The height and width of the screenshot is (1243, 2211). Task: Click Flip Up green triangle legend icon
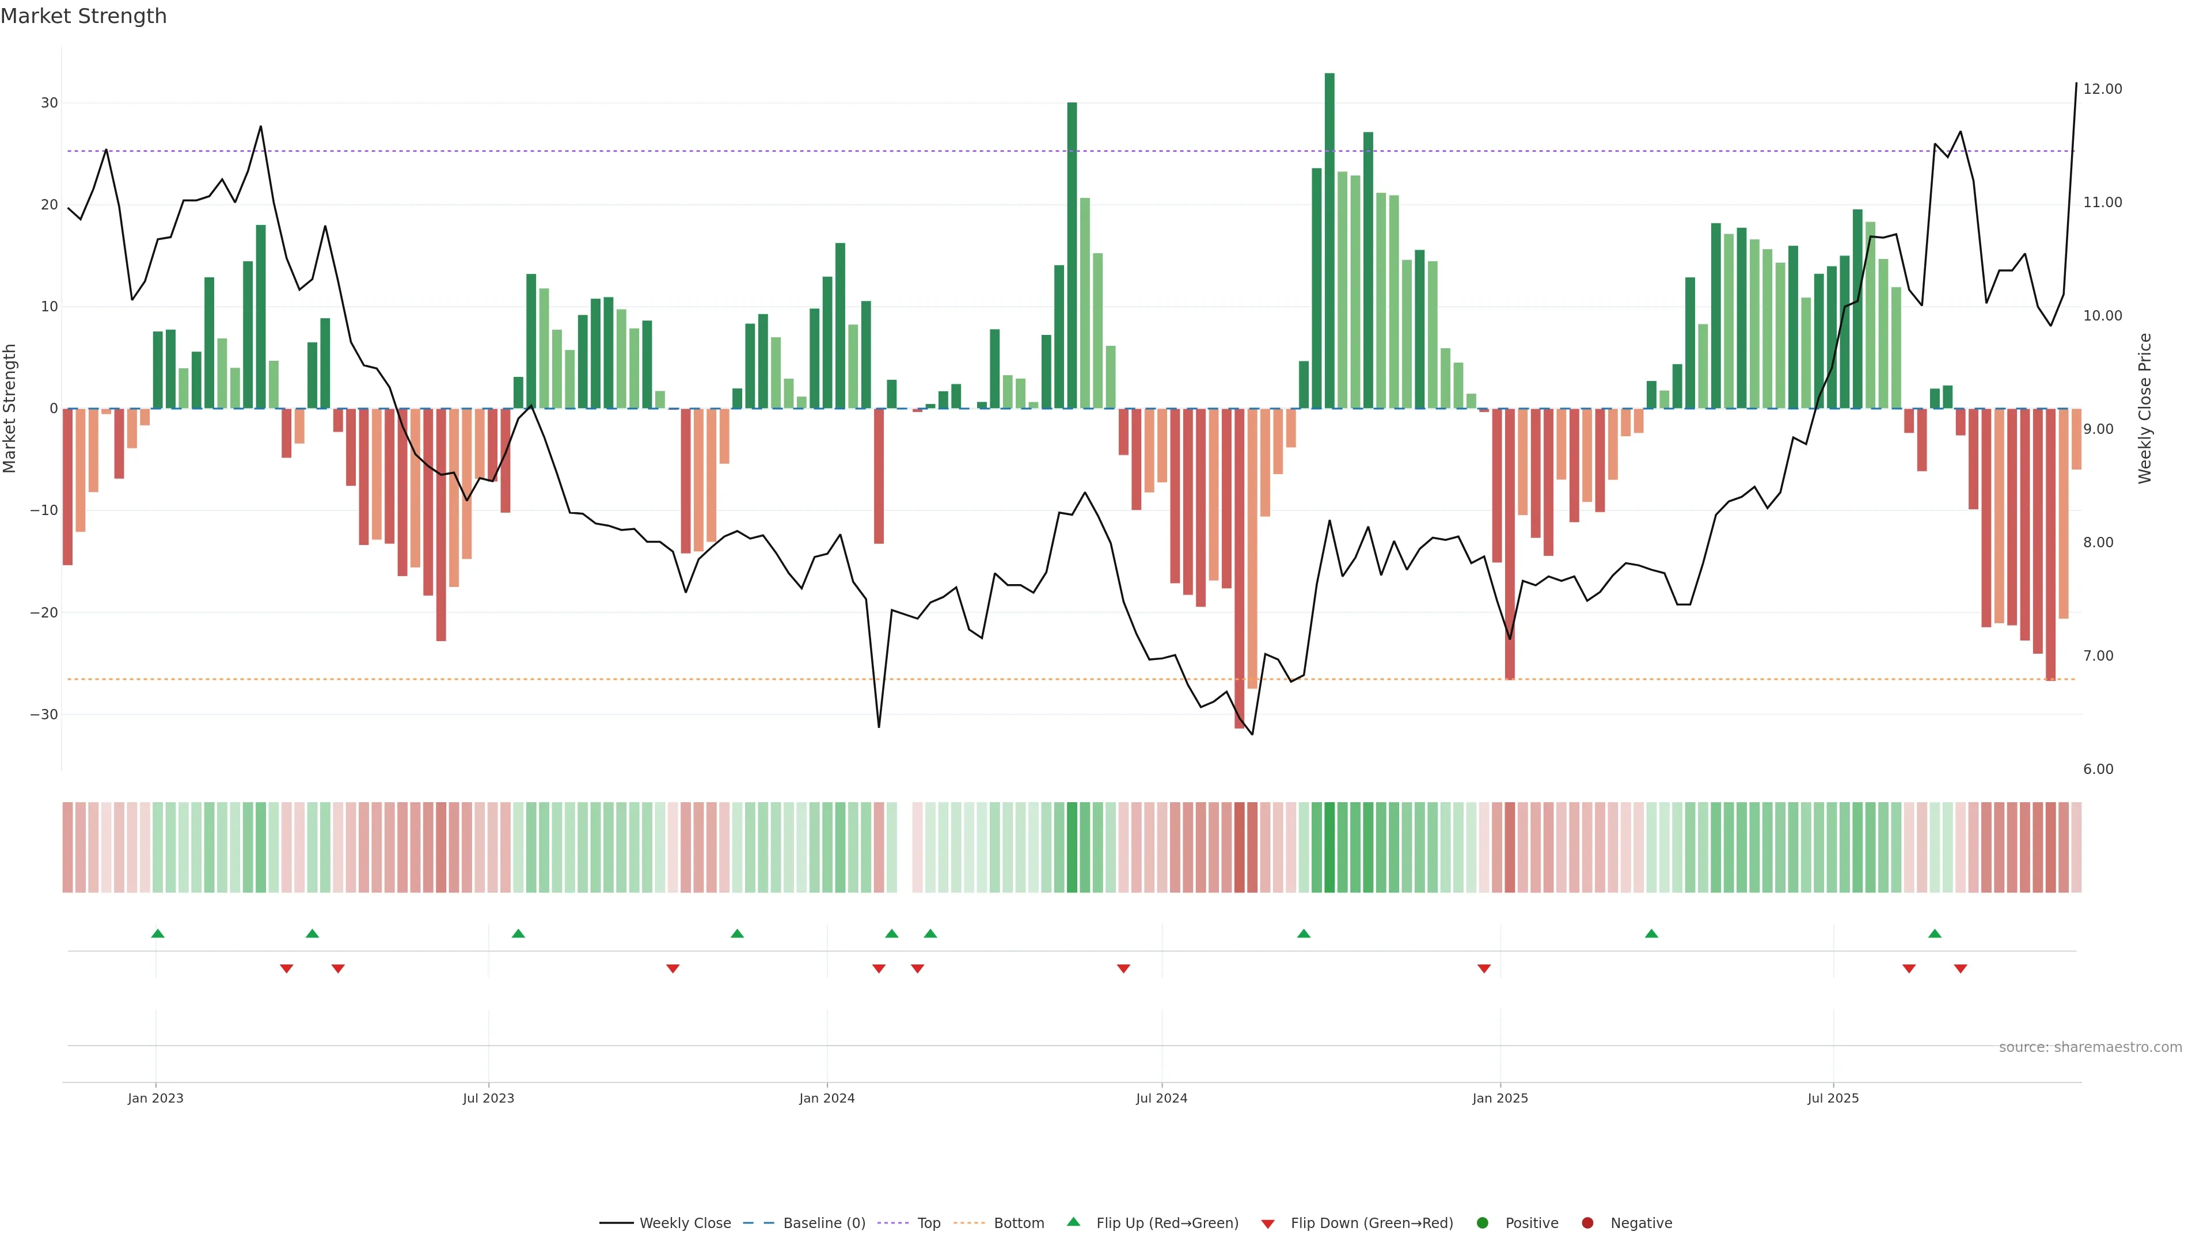[x=1073, y=1222]
